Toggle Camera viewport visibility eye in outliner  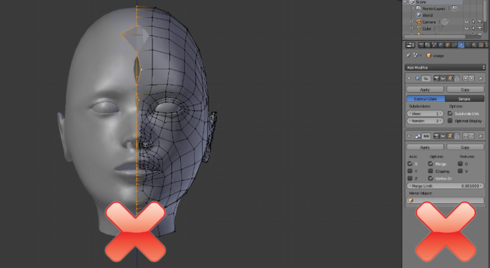tap(467, 22)
